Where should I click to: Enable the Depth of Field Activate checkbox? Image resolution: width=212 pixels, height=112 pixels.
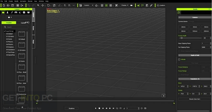(179, 59)
